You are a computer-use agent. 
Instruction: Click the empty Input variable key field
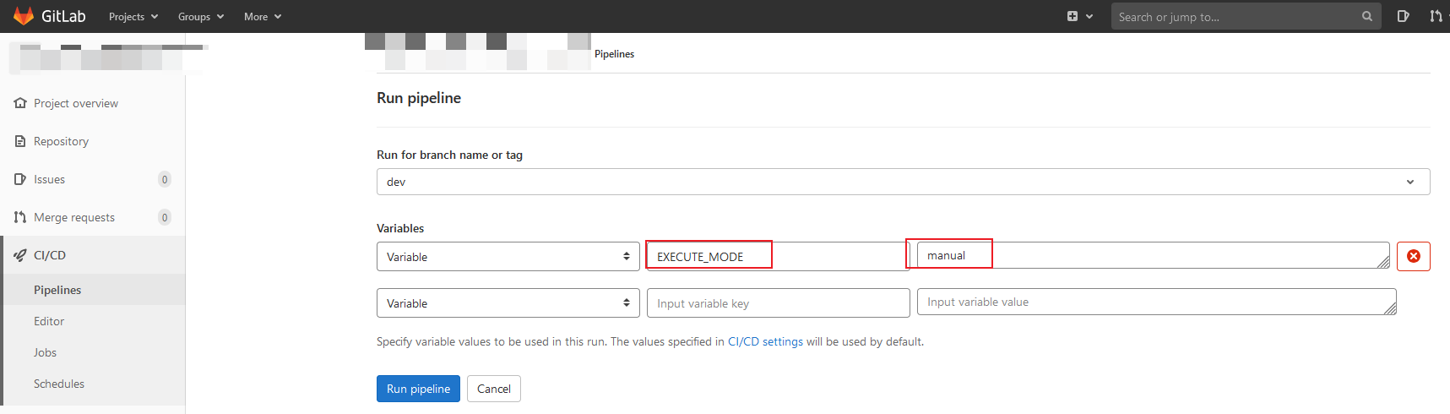[778, 303]
